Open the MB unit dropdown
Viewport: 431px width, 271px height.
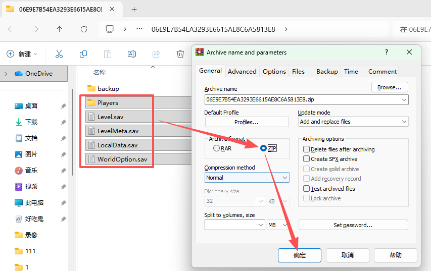pos(277,225)
